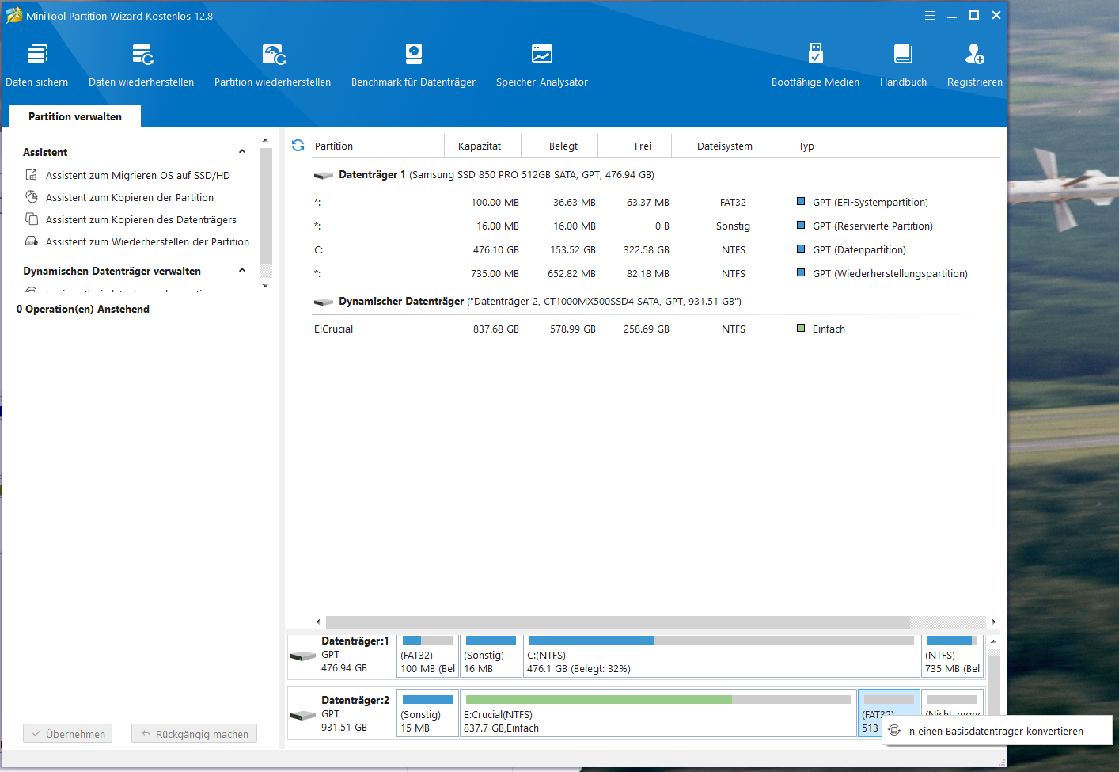Image resolution: width=1119 pixels, height=772 pixels.
Task: Select Dynamischer Datenträger header row
Action: point(655,302)
